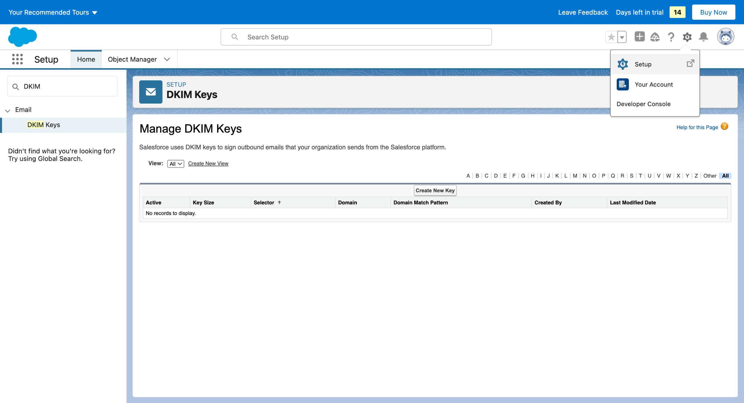The image size is (744, 403).
Task: Filter records by letter A
Action: (468, 176)
